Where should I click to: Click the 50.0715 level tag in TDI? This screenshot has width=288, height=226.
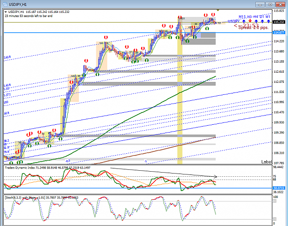(279, 188)
